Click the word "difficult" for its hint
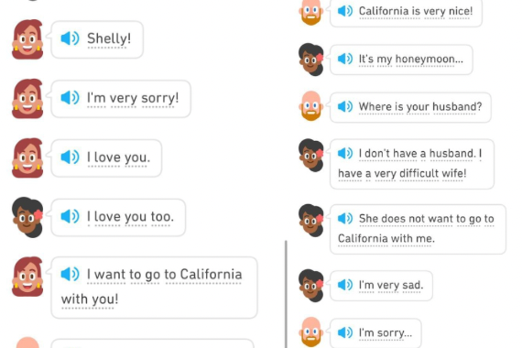The width and height of the screenshot is (522, 348). pyautogui.click(x=419, y=173)
